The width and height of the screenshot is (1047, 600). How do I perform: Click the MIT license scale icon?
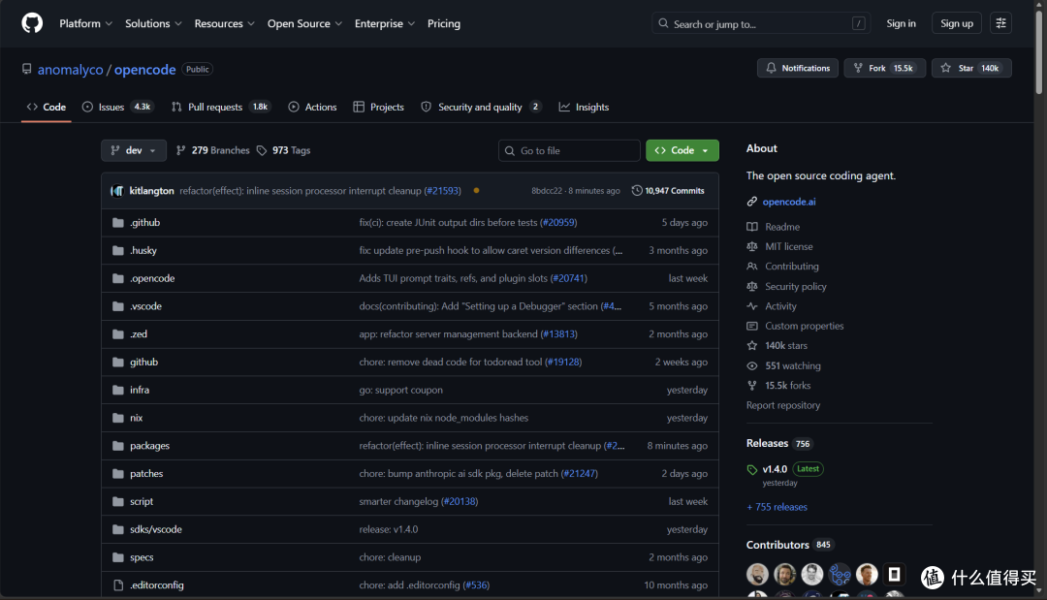(x=752, y=246)
